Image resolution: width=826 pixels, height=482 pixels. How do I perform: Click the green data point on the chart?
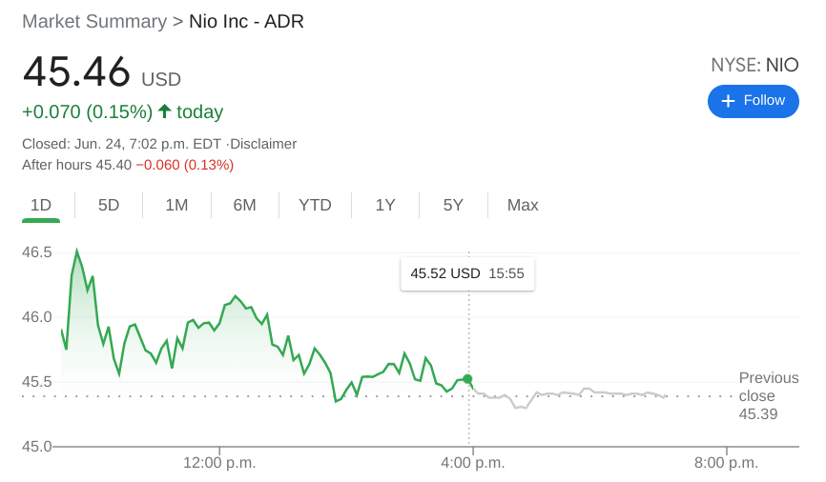(x=467, y=379)
